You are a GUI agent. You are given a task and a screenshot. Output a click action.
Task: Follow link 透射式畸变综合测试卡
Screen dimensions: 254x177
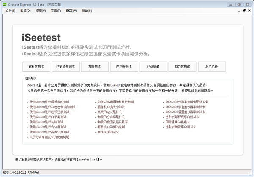pyautogui.click(x=181, y=127)
